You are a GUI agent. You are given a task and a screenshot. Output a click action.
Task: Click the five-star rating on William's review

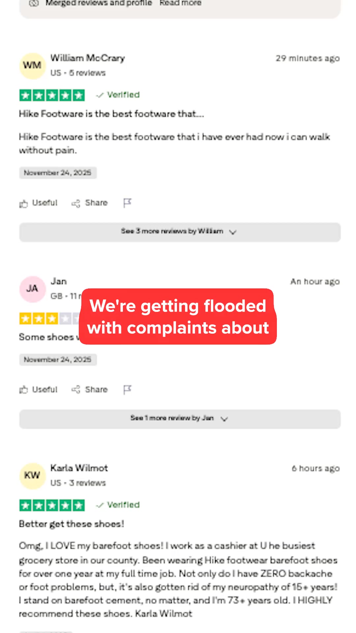[52, 95]
